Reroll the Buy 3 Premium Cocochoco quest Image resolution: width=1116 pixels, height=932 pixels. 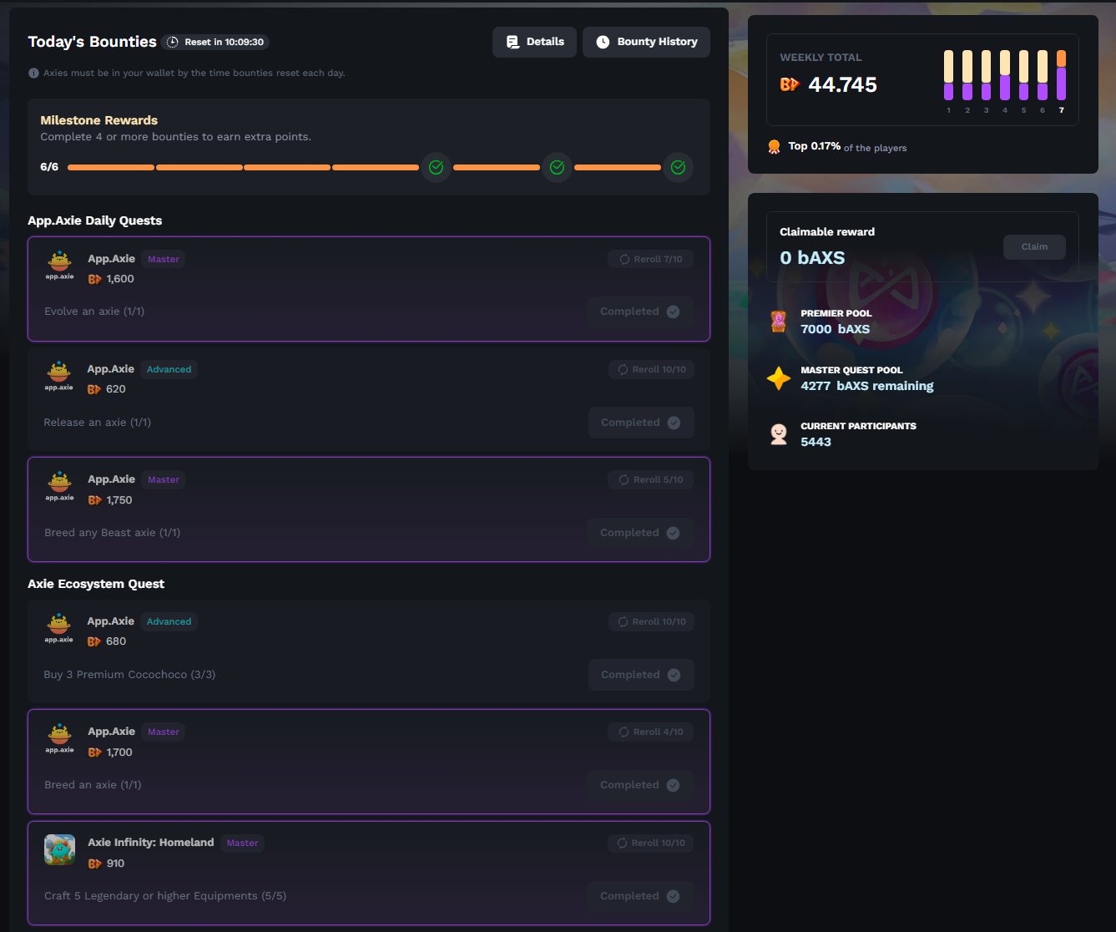(x=651, y=621)
